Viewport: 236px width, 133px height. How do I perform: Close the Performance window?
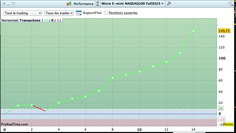click(x=4, y=4)
